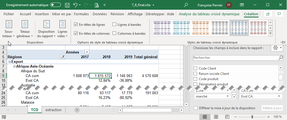Add a new sheet with plus icon

pos(77,110)
